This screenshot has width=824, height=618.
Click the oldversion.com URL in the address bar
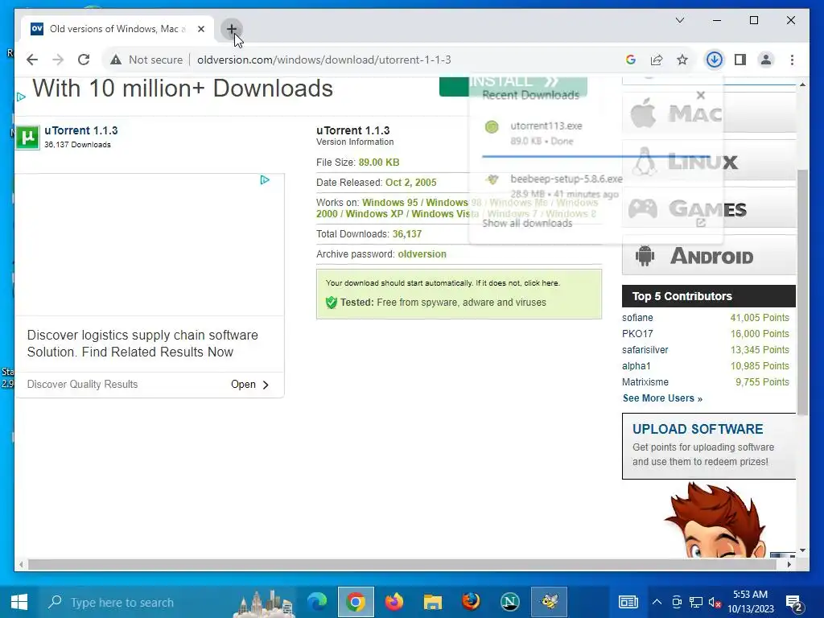[323, 60]
